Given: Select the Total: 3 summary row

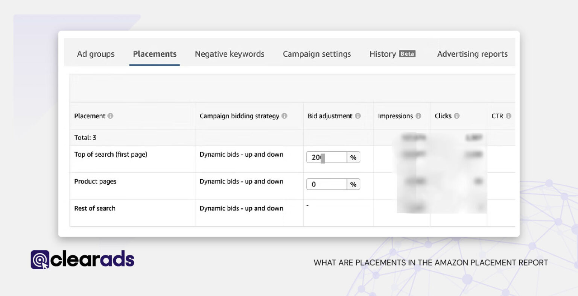Looking at the screenshot, I should tap(85, 137).
